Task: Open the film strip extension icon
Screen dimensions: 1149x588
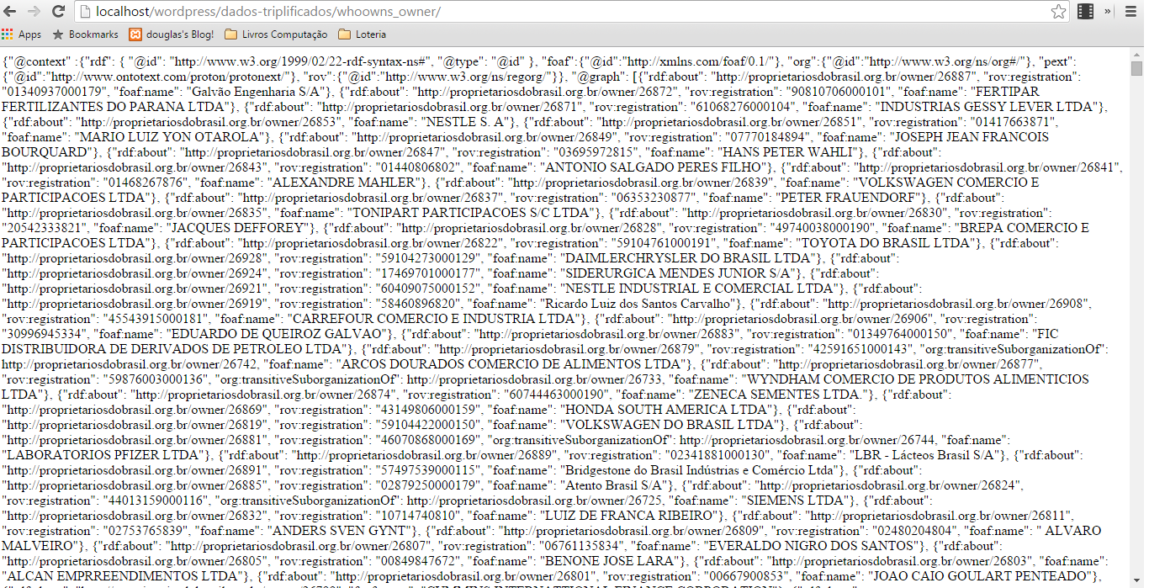Action: pyautogui.click(x=1086, y=12)
